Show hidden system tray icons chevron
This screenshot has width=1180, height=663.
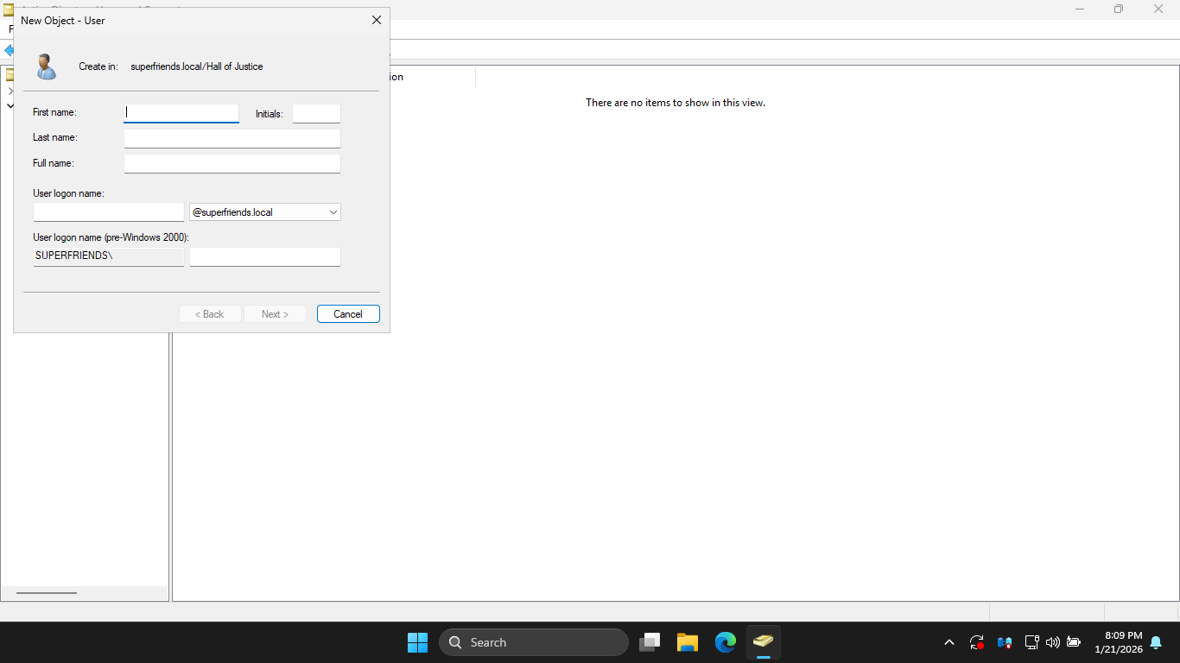(949, 642)
